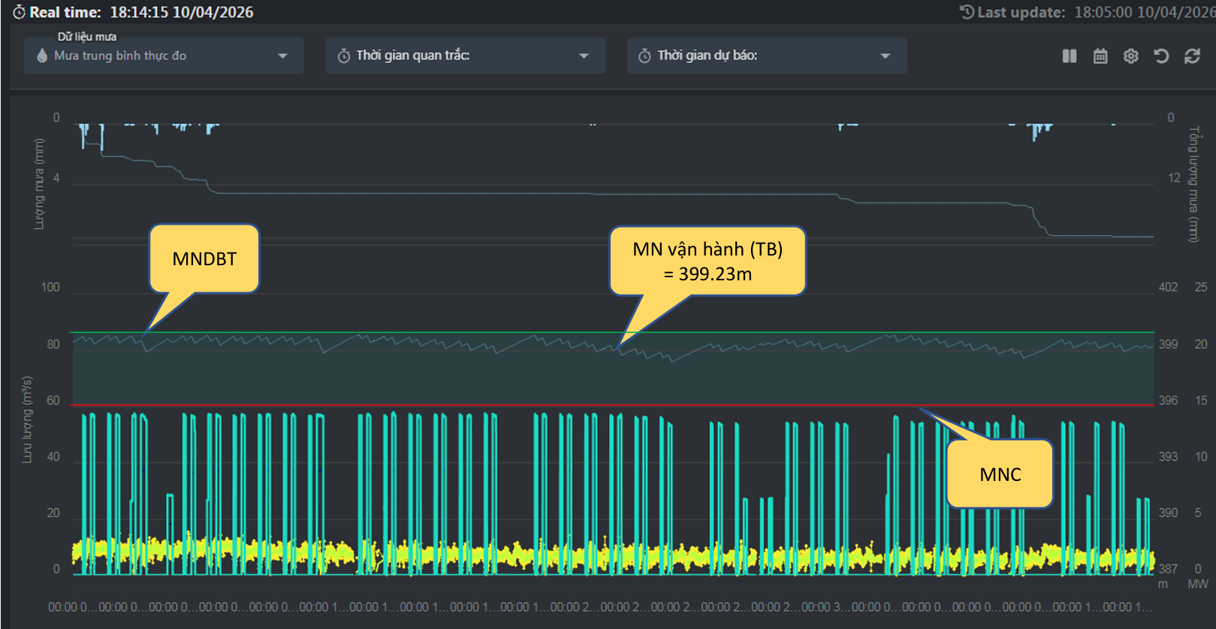Pause the real-time chart updates
Viewport: 1216px width, 629px height.
coord(1070,56)
